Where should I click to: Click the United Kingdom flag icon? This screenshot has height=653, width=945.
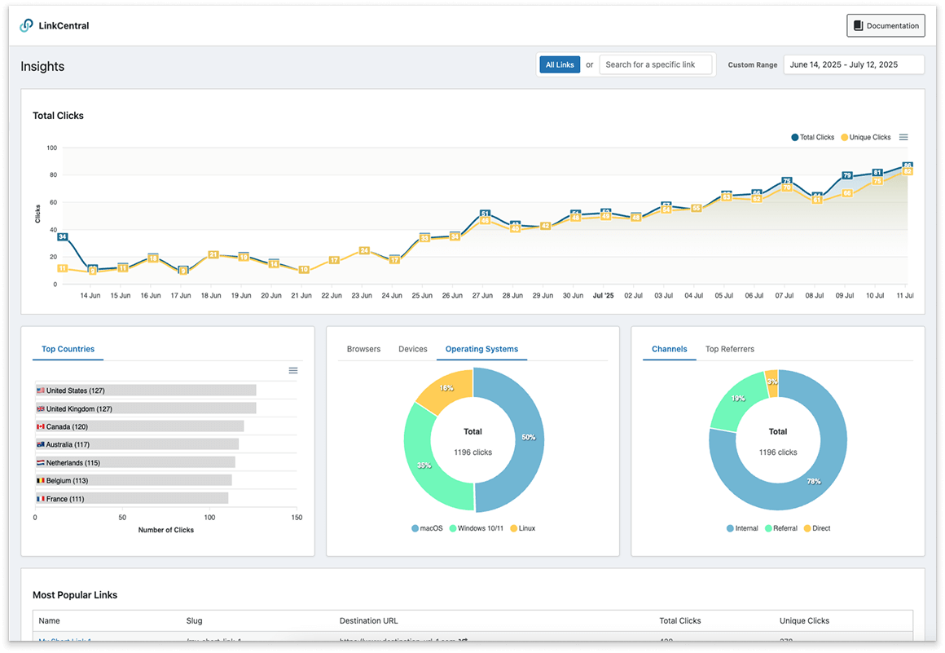(39, 408)
